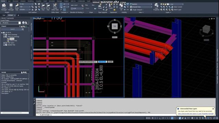The height and width of the screenshot is (123, 219).
Task: Close the PIPING drawing tab
Action: (x=15, y=15)
